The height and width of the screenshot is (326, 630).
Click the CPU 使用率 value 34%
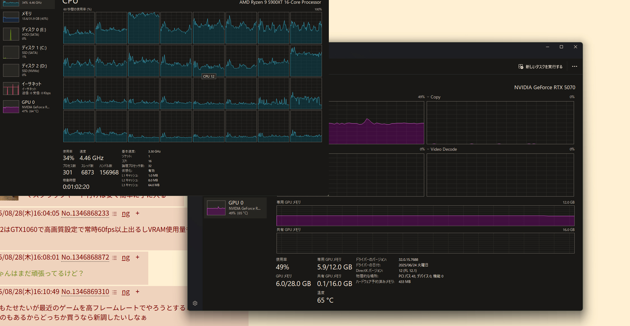click(x=69, y=158)
